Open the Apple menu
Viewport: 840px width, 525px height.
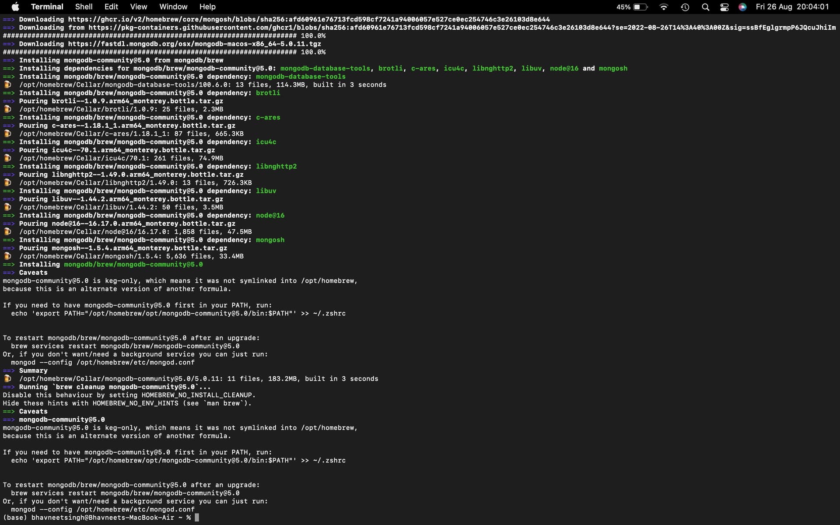click(x=15, y=7)
